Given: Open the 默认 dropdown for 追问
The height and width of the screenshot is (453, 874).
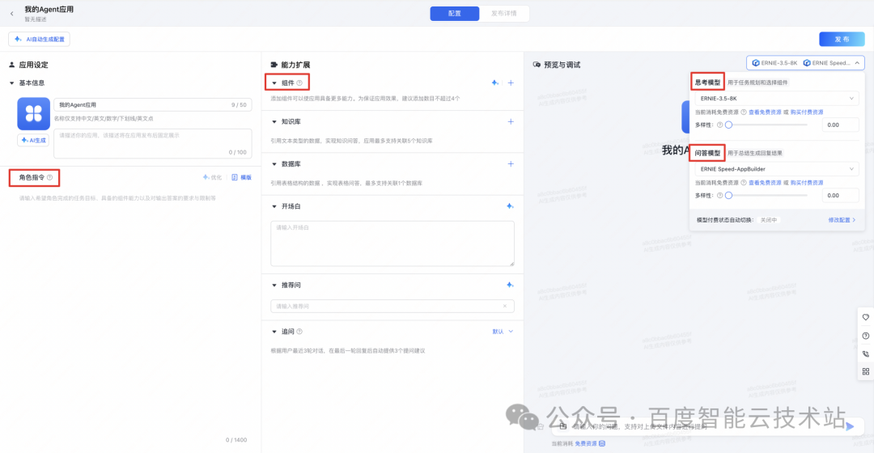Looking at the screenshot, I should coord(503,332).
